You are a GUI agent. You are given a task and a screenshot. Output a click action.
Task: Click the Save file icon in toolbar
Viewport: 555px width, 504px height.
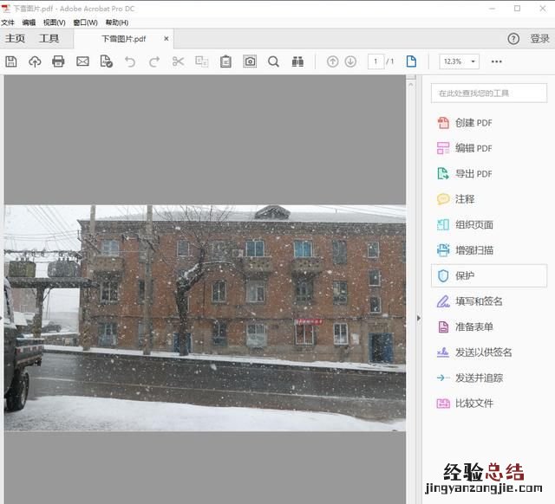(x=11, y=61)
